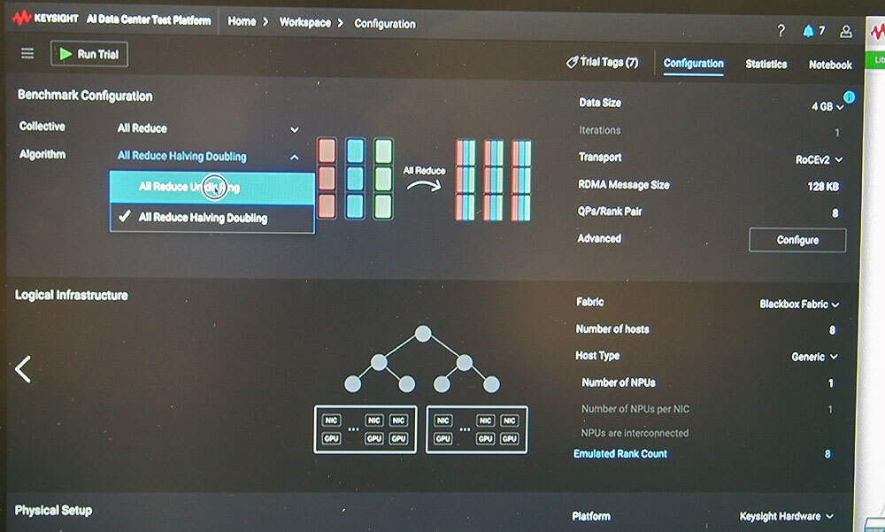Click the RDMA Message Size value 128 KB

(823, 187)
